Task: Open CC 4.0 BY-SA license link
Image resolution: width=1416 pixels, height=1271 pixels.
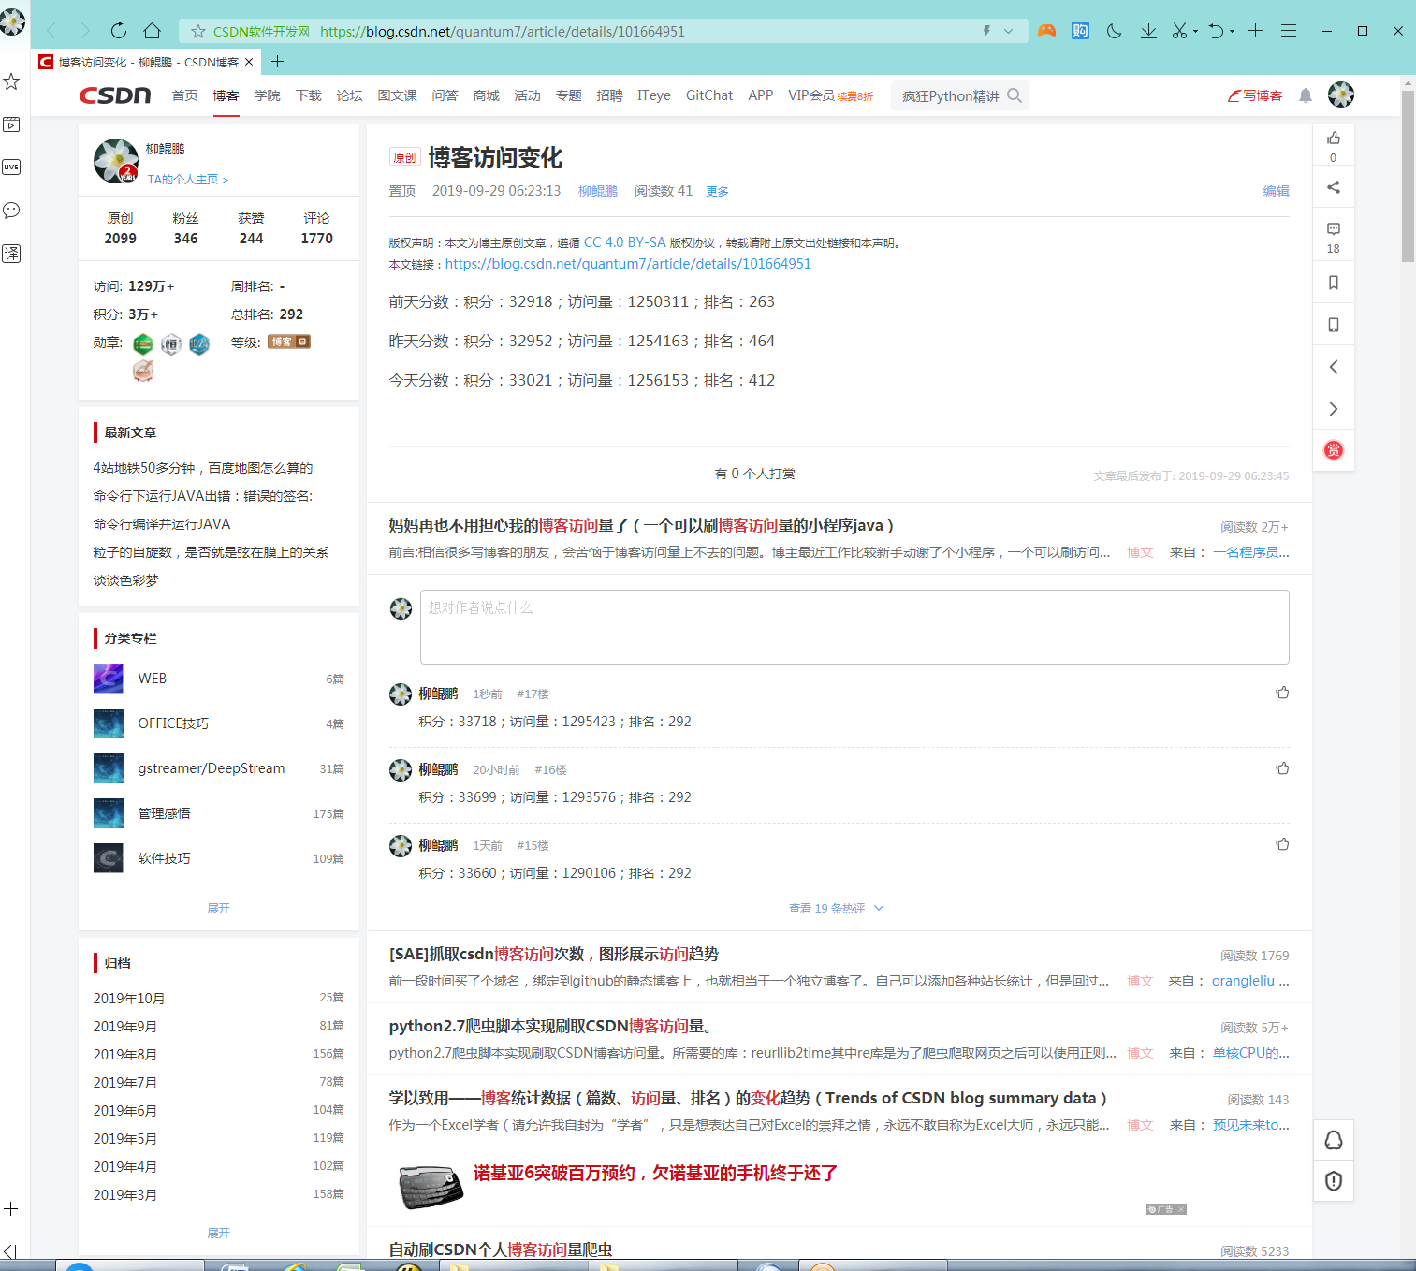Action: click(624, 242)
